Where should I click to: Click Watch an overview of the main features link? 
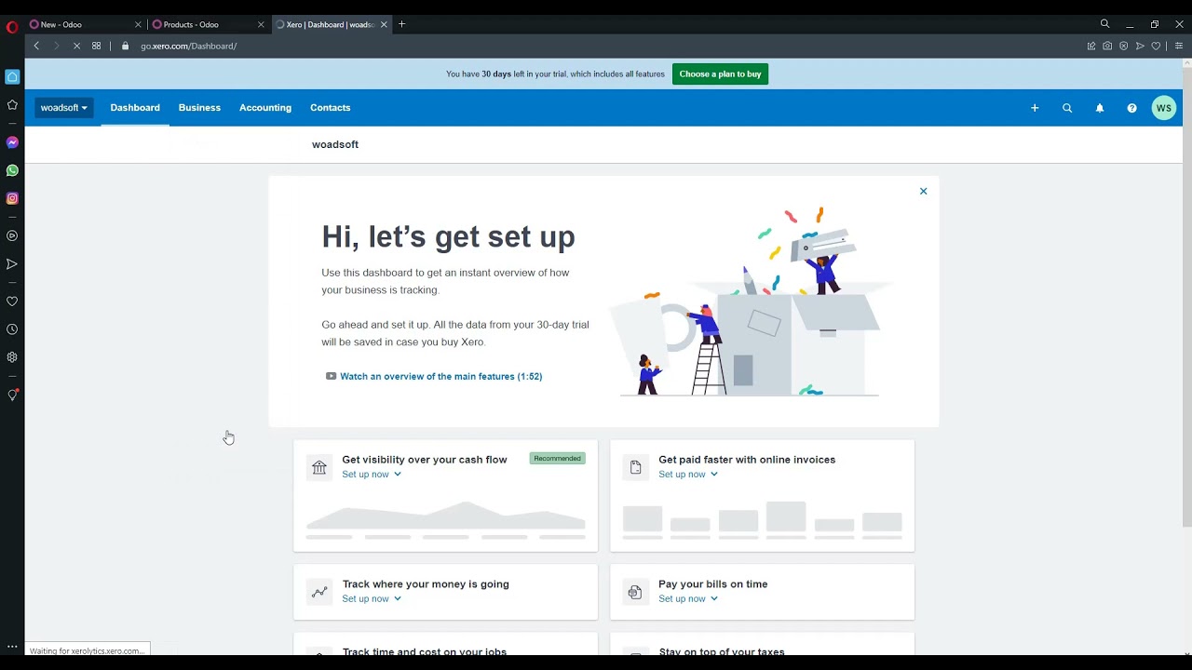click(441, 376)
